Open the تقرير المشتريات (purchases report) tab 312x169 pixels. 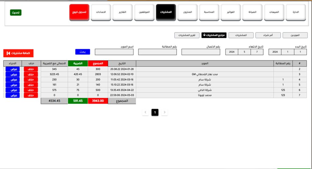click(x=187, y=35)
